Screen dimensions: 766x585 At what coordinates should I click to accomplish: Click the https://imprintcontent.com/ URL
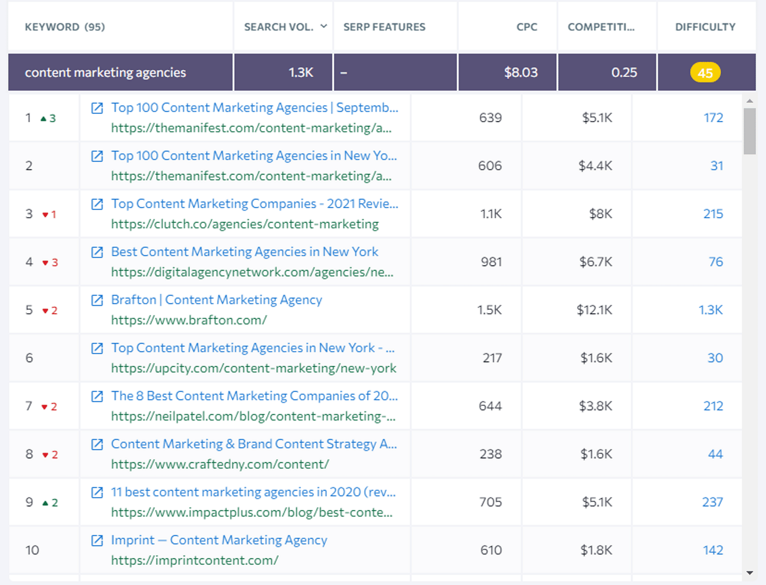(x=194, y=560)
